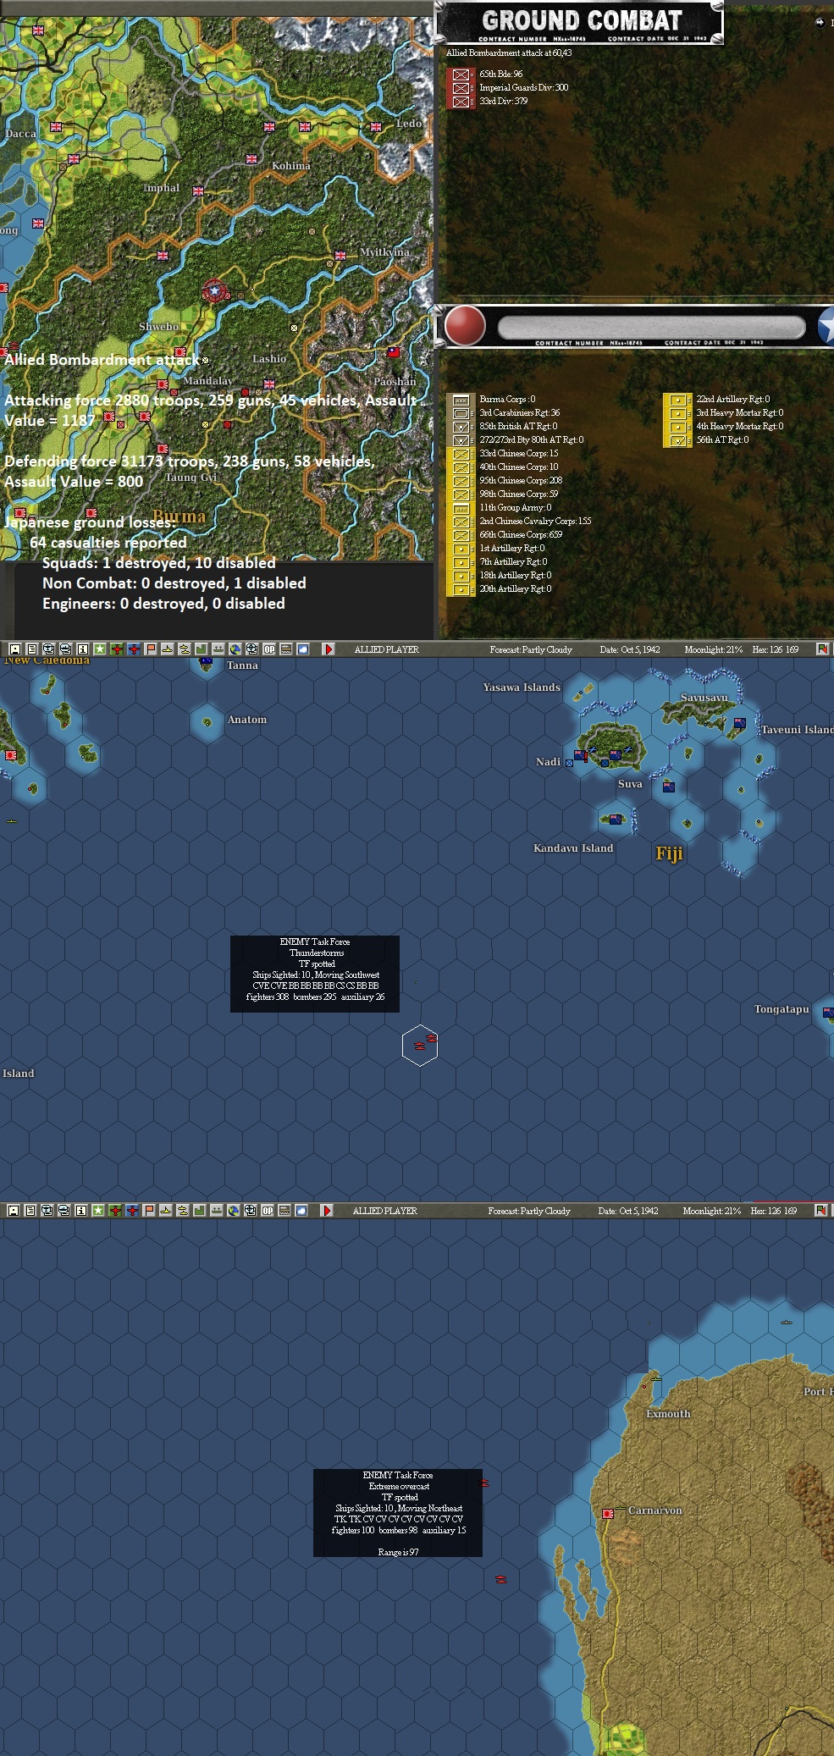This screenshot has width=834, height=1756.
Task: Click the 22nd Artillery Rgt unit icon
Action: (677, 400)
